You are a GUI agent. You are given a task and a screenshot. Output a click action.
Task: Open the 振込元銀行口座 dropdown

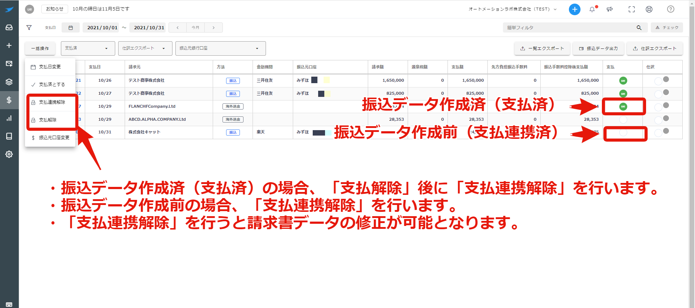click(x=220, y=48)
